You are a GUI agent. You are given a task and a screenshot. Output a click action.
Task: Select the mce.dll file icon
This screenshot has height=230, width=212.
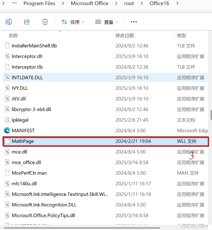coord(7,152)
